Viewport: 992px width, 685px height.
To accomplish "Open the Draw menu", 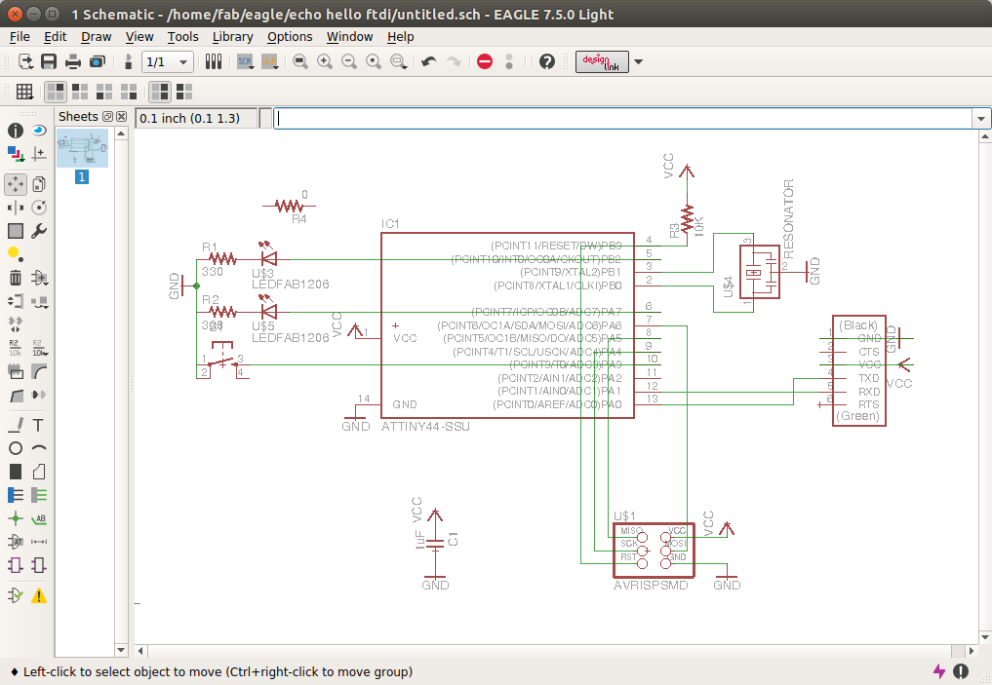I will 97,37.
